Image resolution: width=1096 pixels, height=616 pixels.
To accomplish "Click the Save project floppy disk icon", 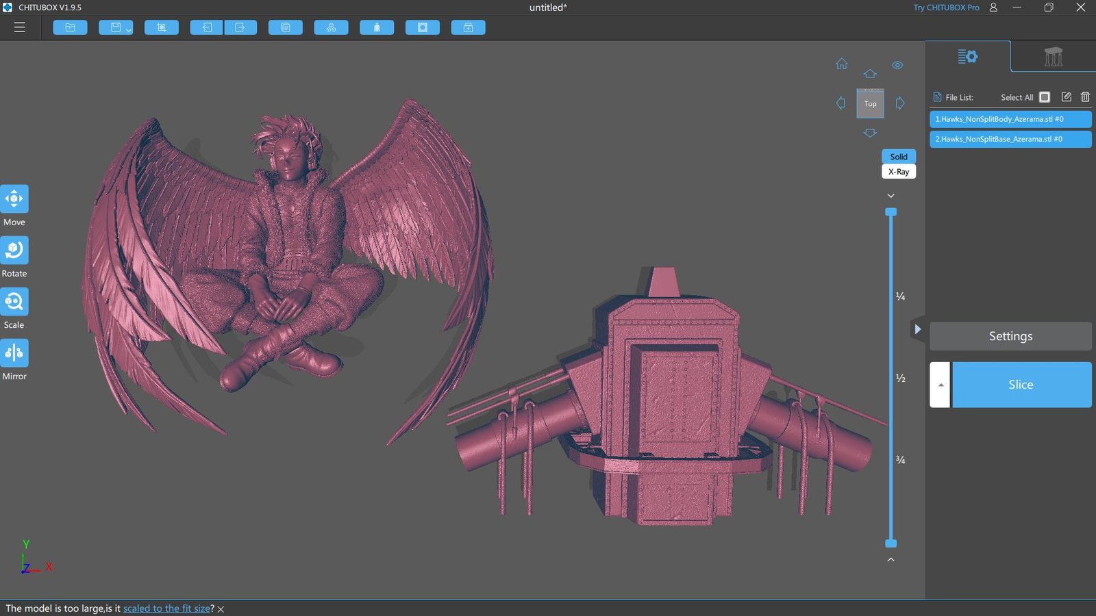I will tap(115, 27).
